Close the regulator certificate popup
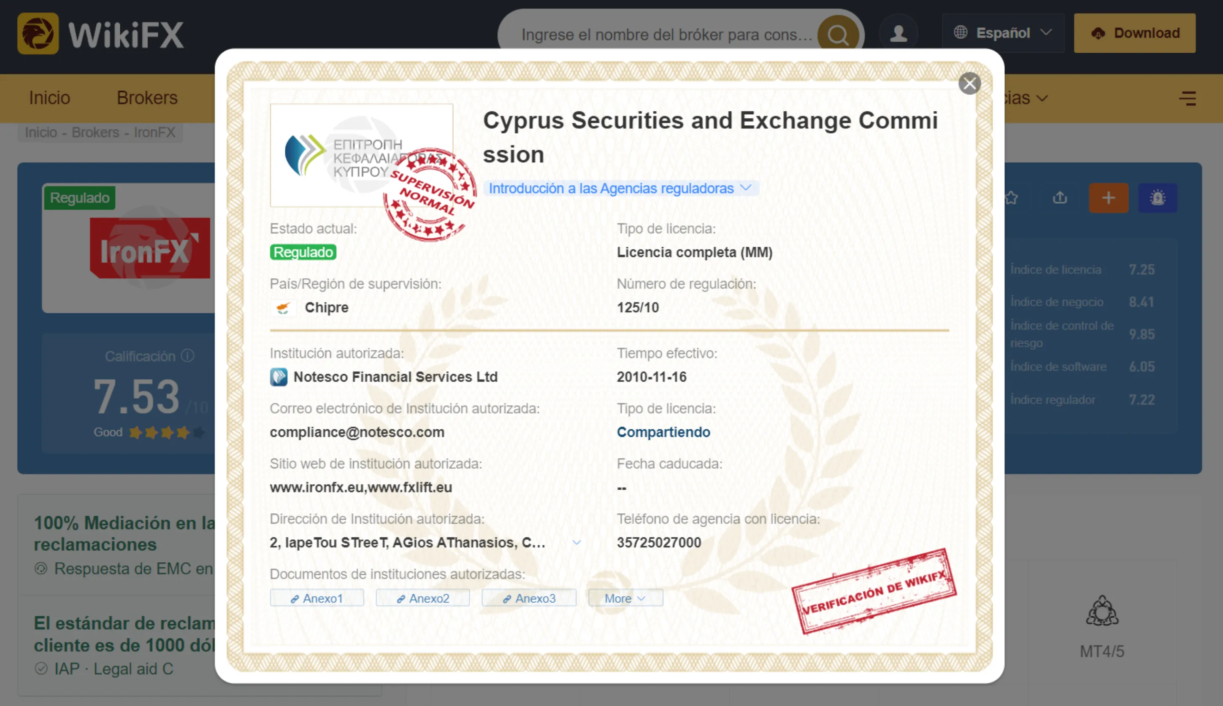This screenshot has width=1223, height=706. click(970, 84)
